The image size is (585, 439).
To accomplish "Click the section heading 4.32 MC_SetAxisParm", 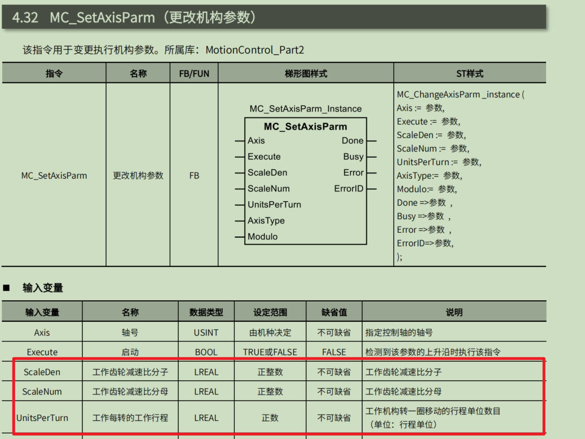I will (134, 17).
